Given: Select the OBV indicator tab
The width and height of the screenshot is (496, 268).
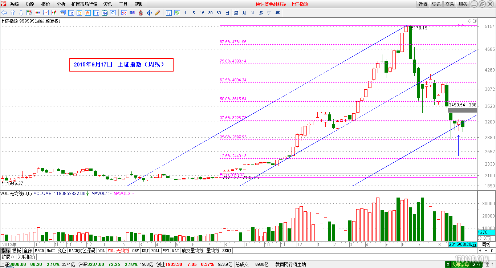Looking at the screenshot, I should pyautogui.click(x=136, y=251).
